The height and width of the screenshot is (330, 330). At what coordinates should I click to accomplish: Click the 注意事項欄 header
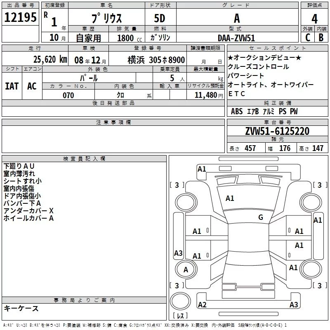(x=113, y=122)
